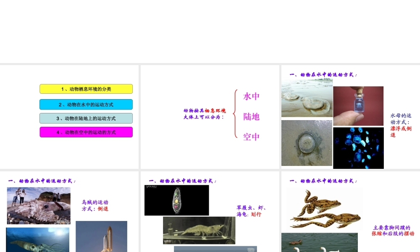Screen dimensions: 420x252
Task: Click the squid slide heading 一、动物在水中的运动方式
Action: pos(42,181)
